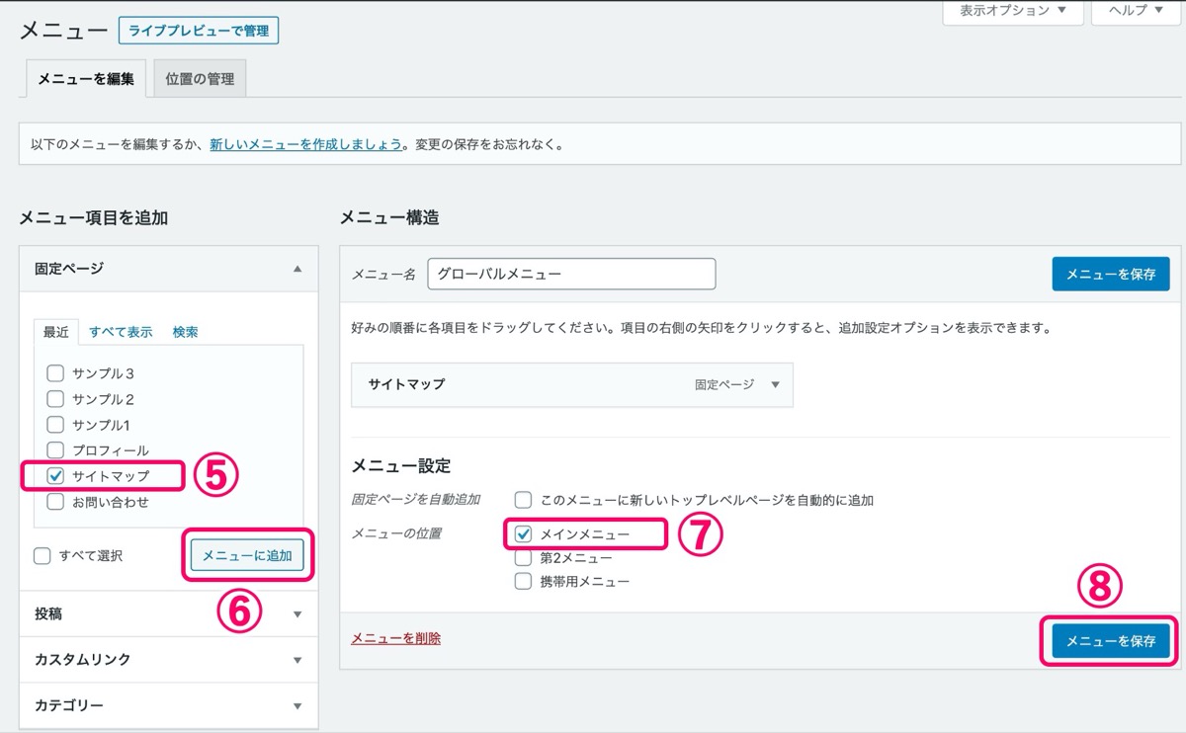Collapse the 固定ページ panel arrow

click(x=297, y=268)
